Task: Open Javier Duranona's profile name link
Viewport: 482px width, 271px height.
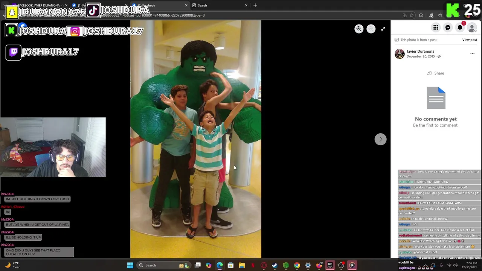Action: tap(420, 51)
